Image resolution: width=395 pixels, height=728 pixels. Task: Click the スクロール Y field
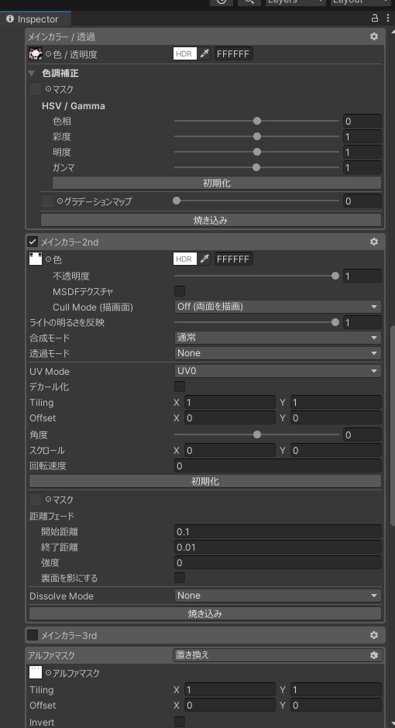click(335, 450)
